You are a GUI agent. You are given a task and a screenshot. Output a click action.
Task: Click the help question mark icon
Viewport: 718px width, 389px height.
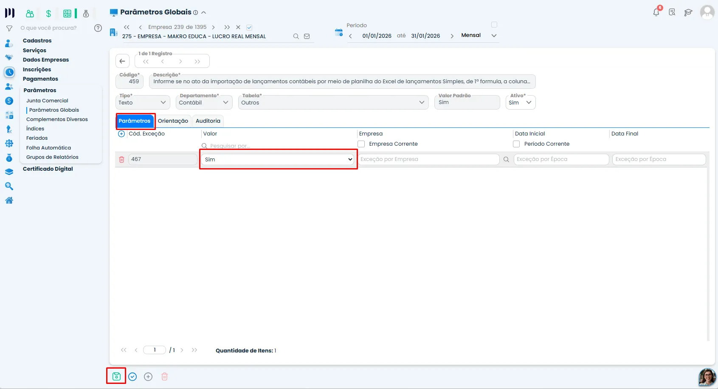(x=98, y=28)
